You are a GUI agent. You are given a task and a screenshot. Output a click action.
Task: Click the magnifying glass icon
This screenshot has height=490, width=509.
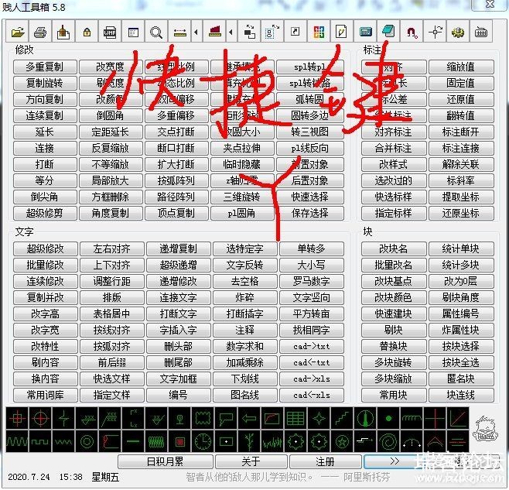156,32
